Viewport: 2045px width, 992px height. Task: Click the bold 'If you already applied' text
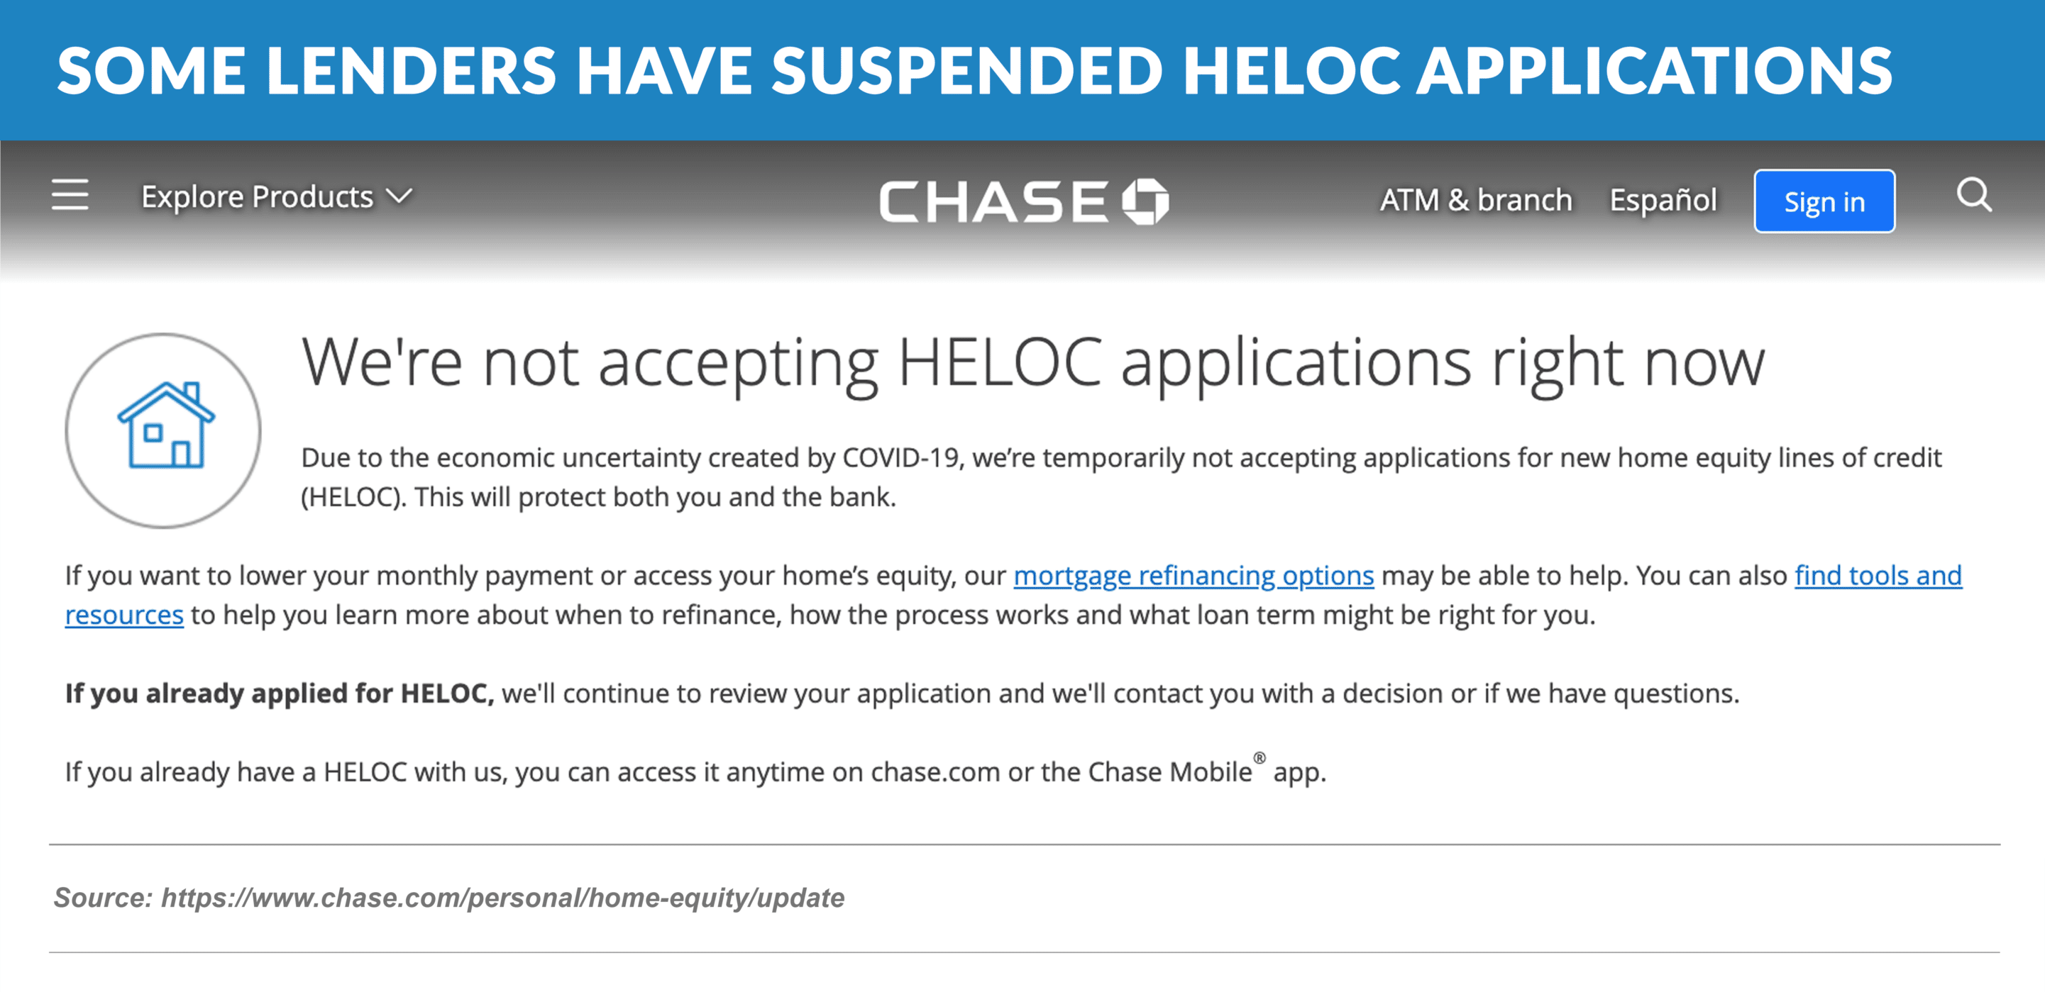tap(280, 693)
